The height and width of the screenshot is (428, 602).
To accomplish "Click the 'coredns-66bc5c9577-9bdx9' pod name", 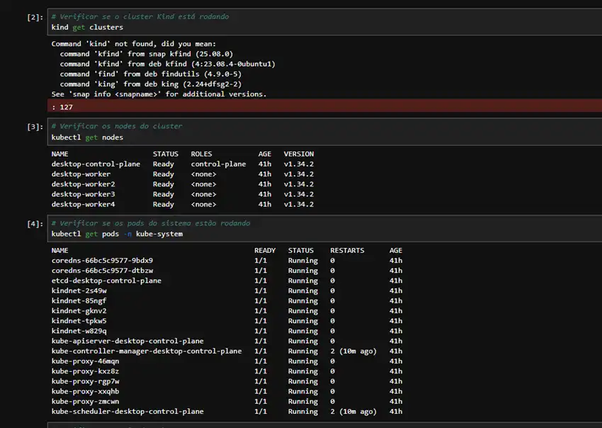I will 102,261.
